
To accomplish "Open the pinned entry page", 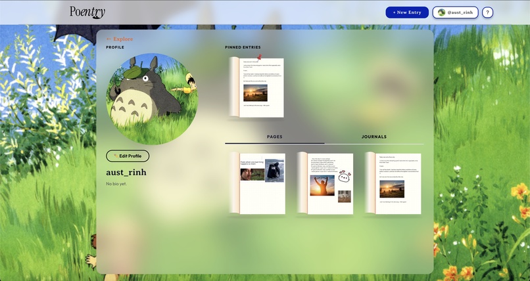I will click(x=256, y=88).
